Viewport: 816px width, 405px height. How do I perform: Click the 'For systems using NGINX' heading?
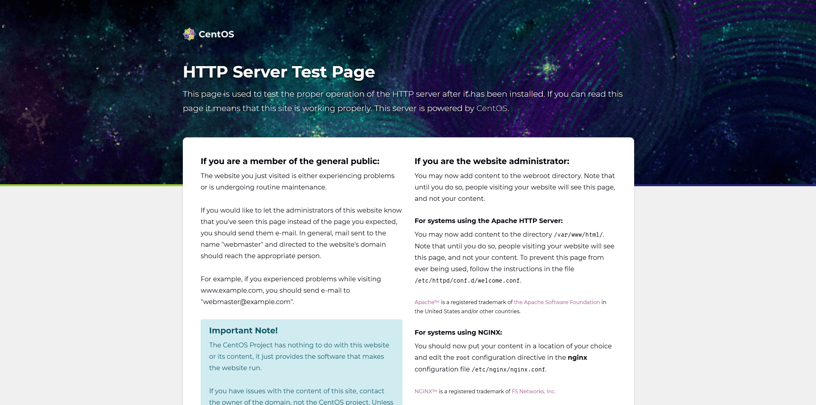pos(458,332)
